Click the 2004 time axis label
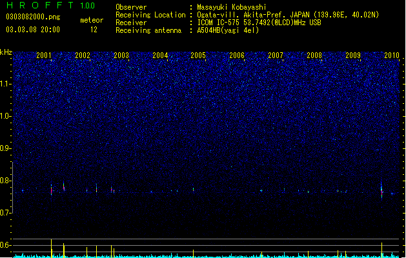The image size is (406, 258). click(160, 55)
